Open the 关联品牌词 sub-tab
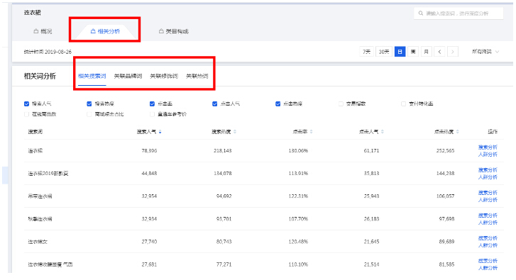The height and width of the screenshot is (280, 516). click(x=128, y=76)
